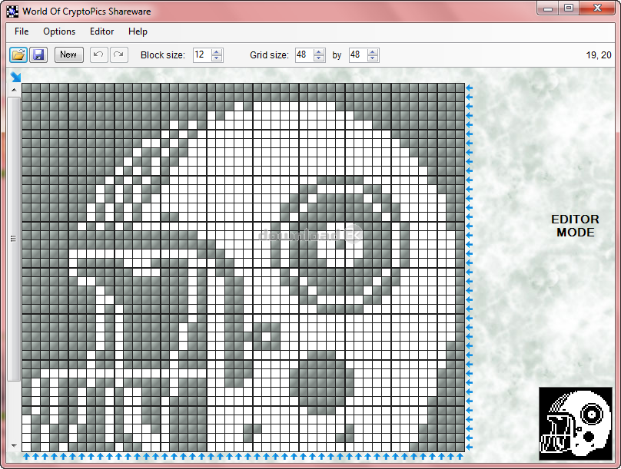Increase Block size with up arrow
Image resolution: width=621 pixels, height=469 pixels.
217,51
